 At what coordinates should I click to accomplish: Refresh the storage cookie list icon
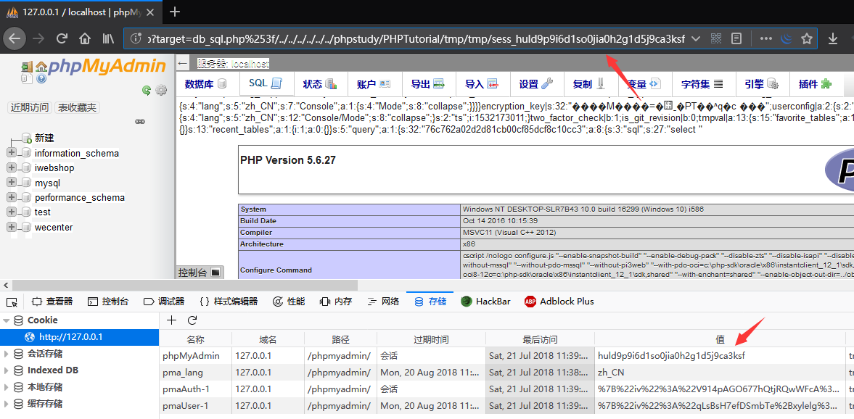pyautogui.click(x=192, y=320)
